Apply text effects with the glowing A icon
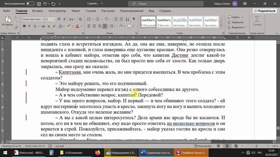 [x=60, y=26]
